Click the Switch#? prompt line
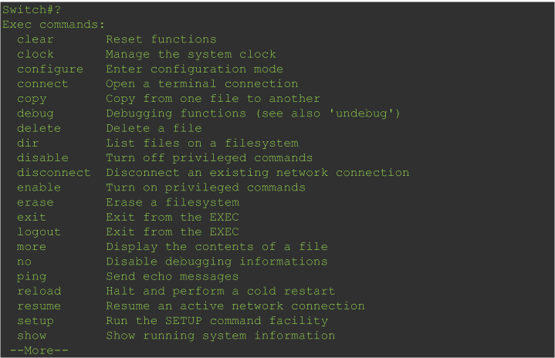 32,9
